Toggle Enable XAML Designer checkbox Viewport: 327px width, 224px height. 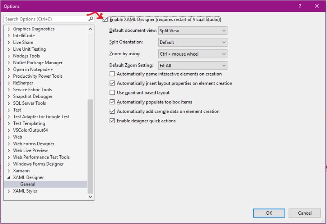(x=105, y=19)
